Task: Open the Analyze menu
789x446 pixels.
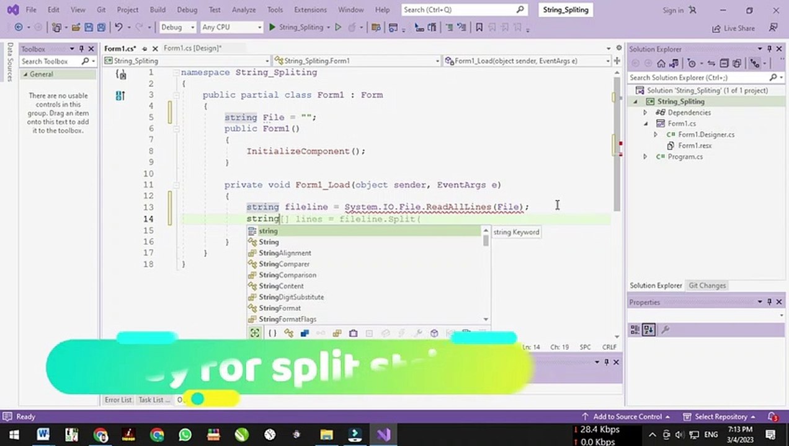Action: coord(244,10)
